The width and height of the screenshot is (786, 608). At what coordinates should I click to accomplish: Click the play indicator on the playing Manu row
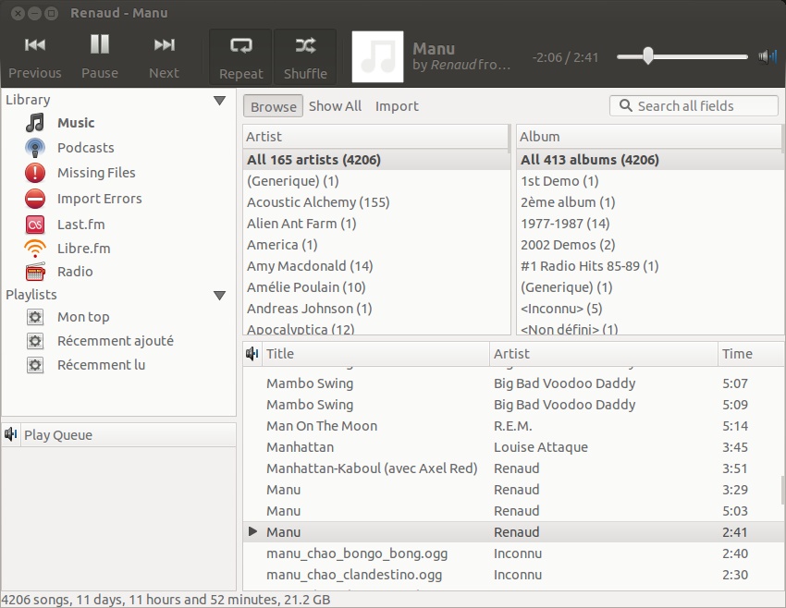[x=252, y=531]
